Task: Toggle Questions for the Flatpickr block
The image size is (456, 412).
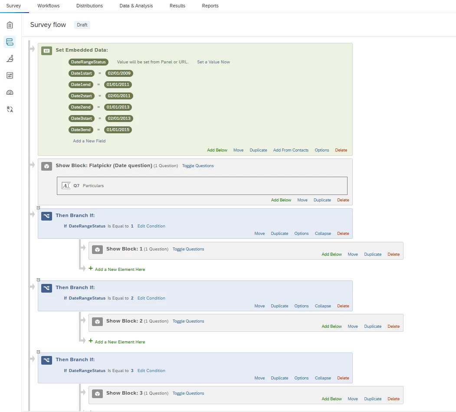Action: coord(198,166)
